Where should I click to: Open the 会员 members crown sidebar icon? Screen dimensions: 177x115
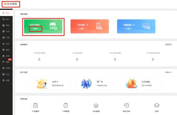pos(4,44)
